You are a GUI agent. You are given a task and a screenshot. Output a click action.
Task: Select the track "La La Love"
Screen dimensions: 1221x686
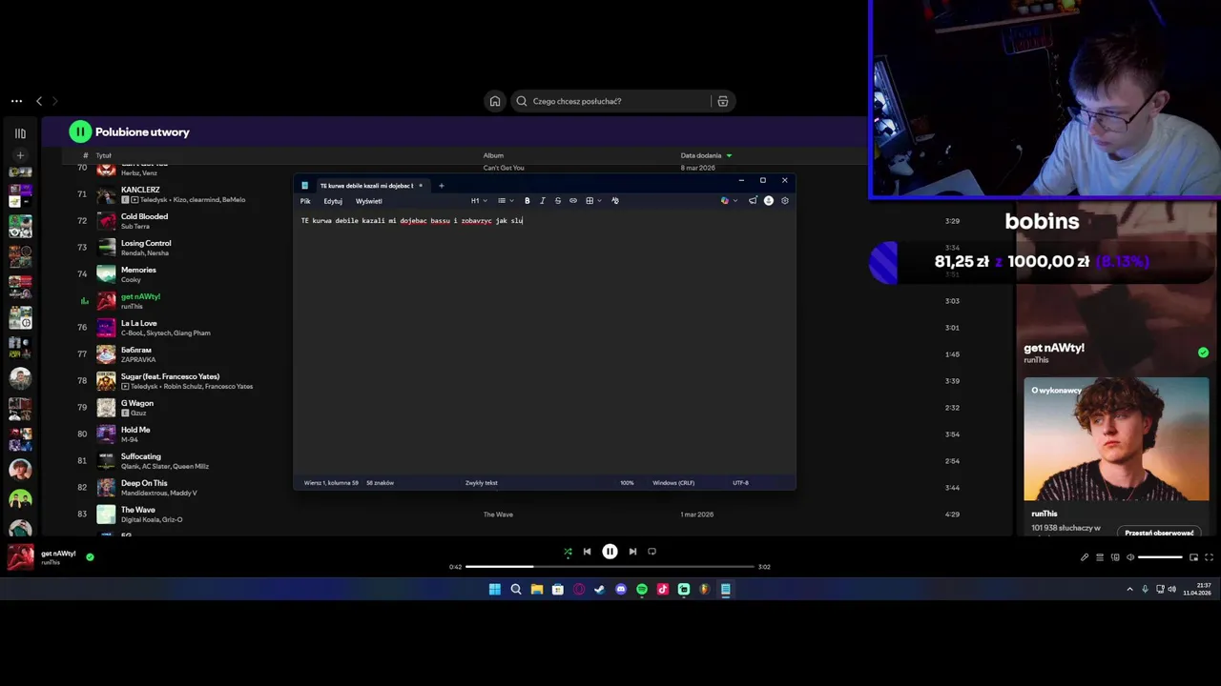(x=138, y=323)
